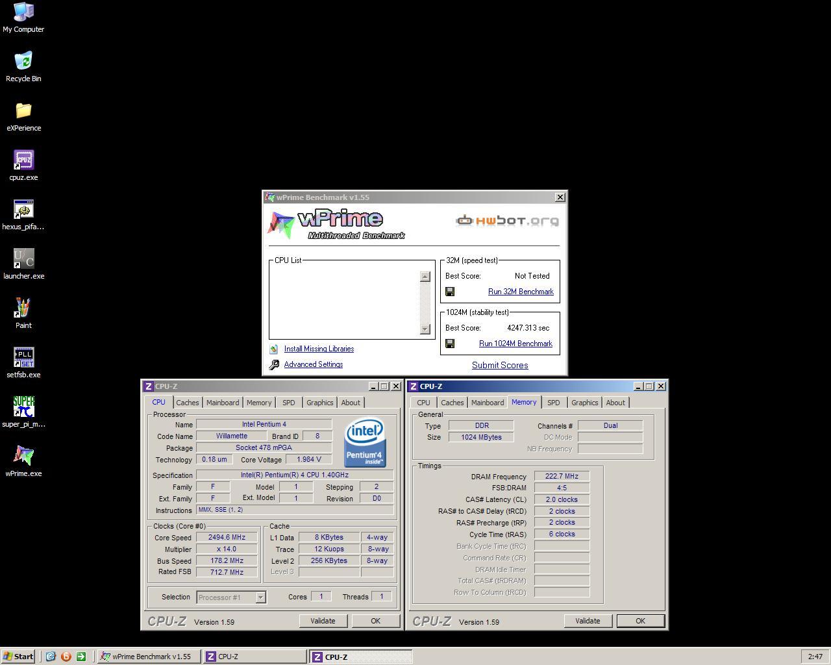Click first quick launch icon near Start
Screen dimensions: 831x665
(x=51, y=657)
